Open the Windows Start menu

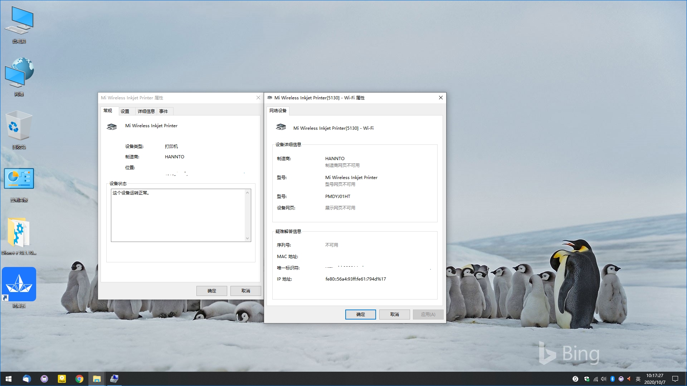[x=9, y=379]
